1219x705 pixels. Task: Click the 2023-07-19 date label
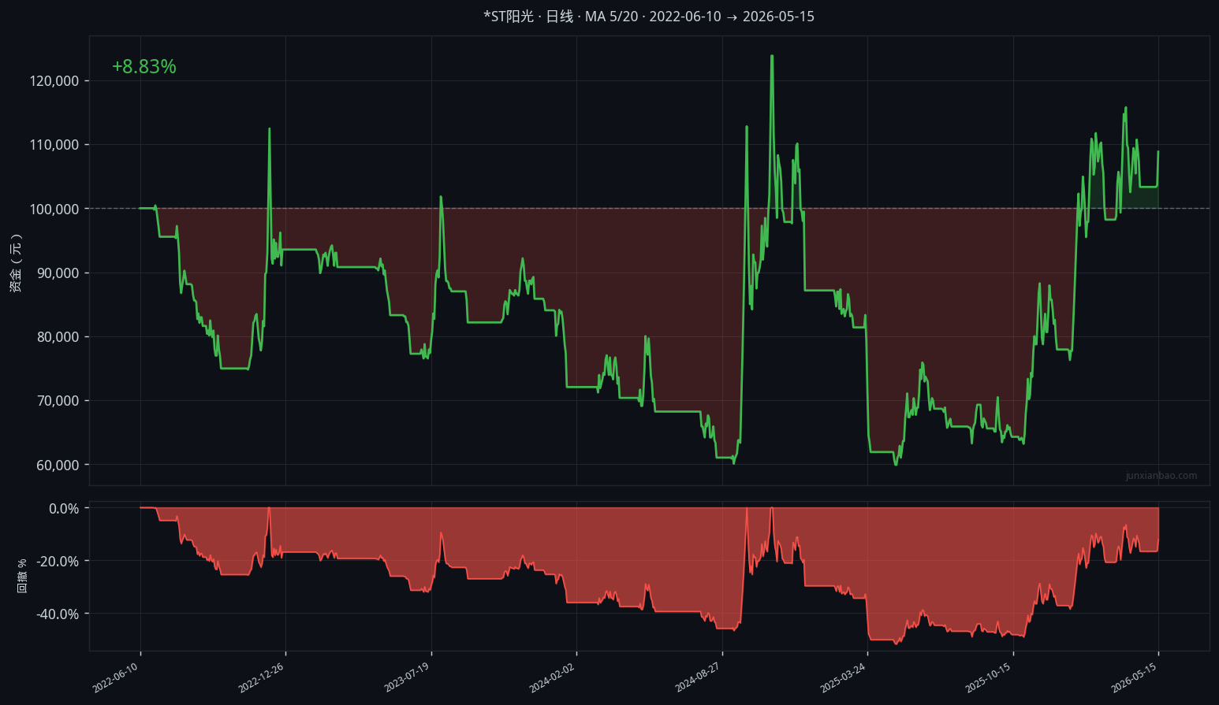pos(406,677)
